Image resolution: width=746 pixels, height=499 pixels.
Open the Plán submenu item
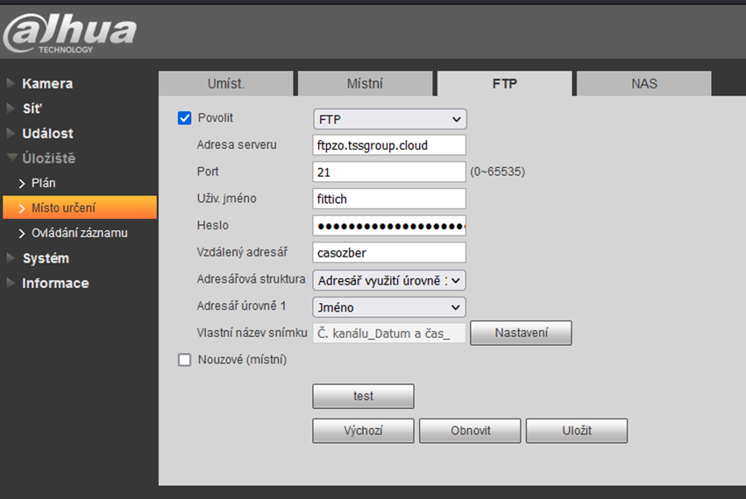[43, 183]
